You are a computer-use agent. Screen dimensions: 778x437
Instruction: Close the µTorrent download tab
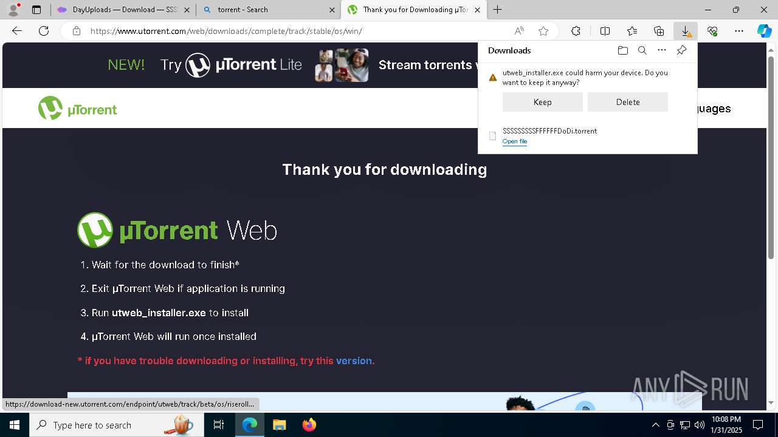tap(477, 10)
